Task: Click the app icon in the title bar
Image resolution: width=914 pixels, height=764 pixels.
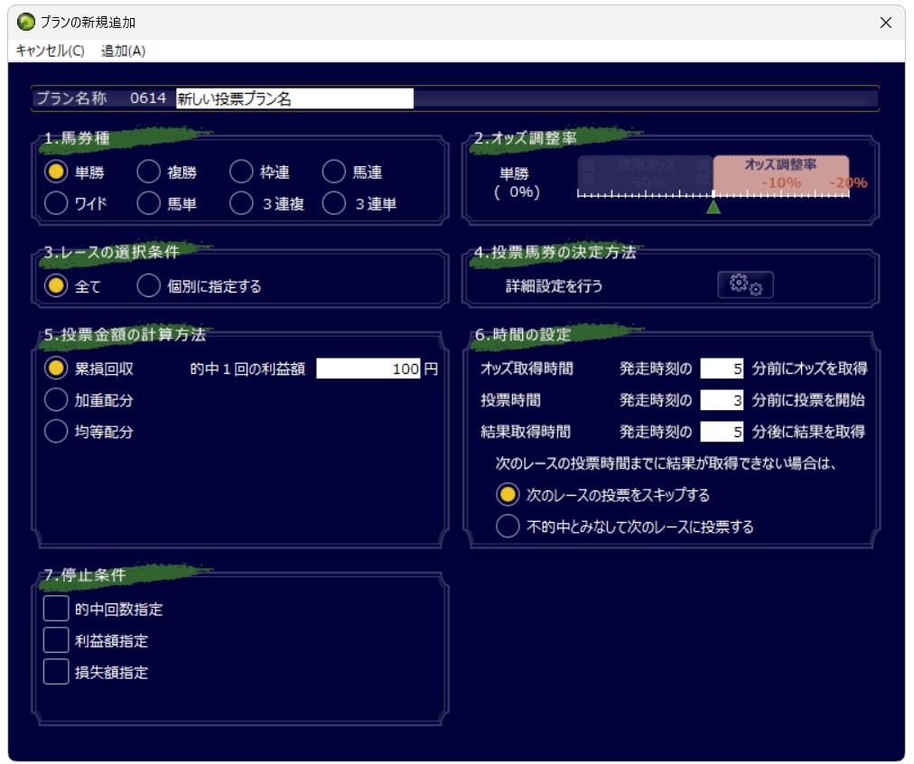Action: click(25, 23)
